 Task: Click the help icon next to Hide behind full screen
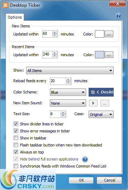pos(85,159)
